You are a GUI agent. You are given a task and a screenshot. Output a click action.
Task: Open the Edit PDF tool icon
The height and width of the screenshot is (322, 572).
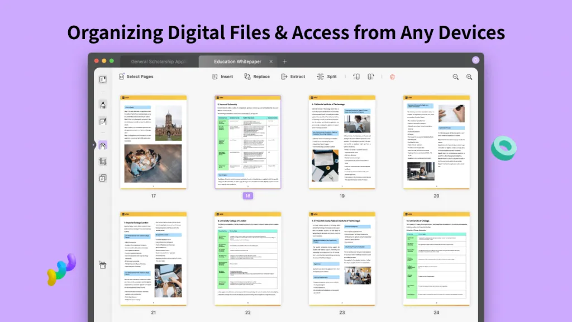[103, 121]
